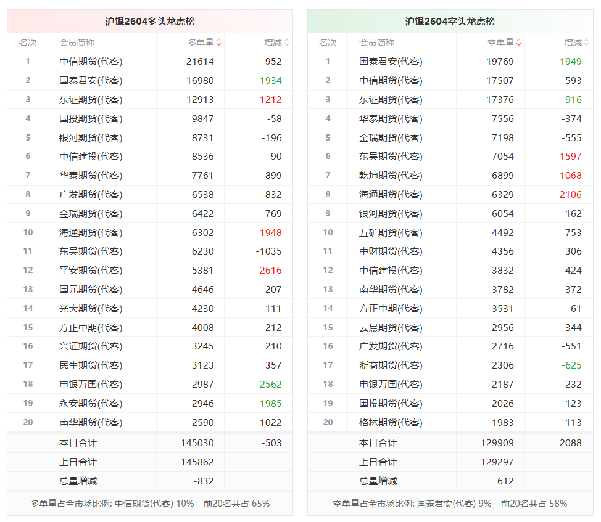Screen dimensions: 601x522
Task: Select 中财期货(代客) row
Action: point(450,251)
